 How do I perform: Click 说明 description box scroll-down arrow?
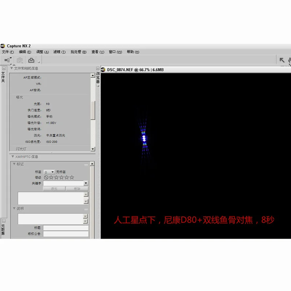[85, 221]
